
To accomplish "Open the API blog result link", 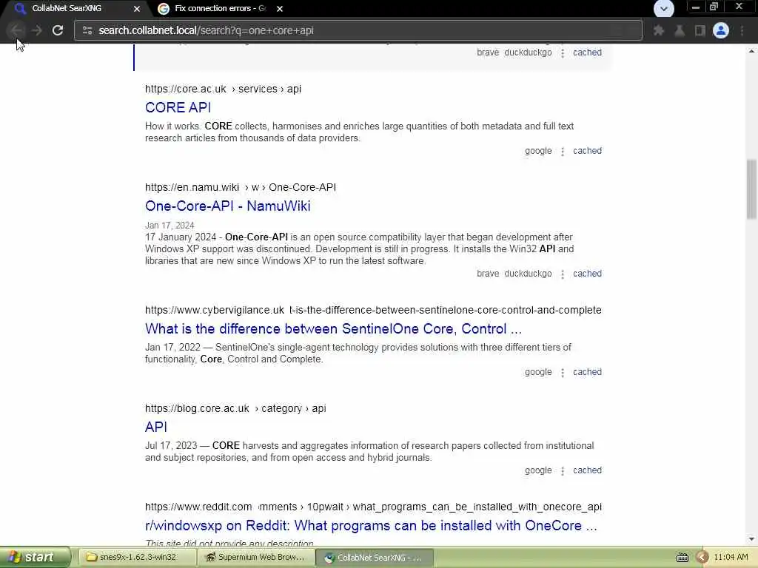I will point(155,427).
